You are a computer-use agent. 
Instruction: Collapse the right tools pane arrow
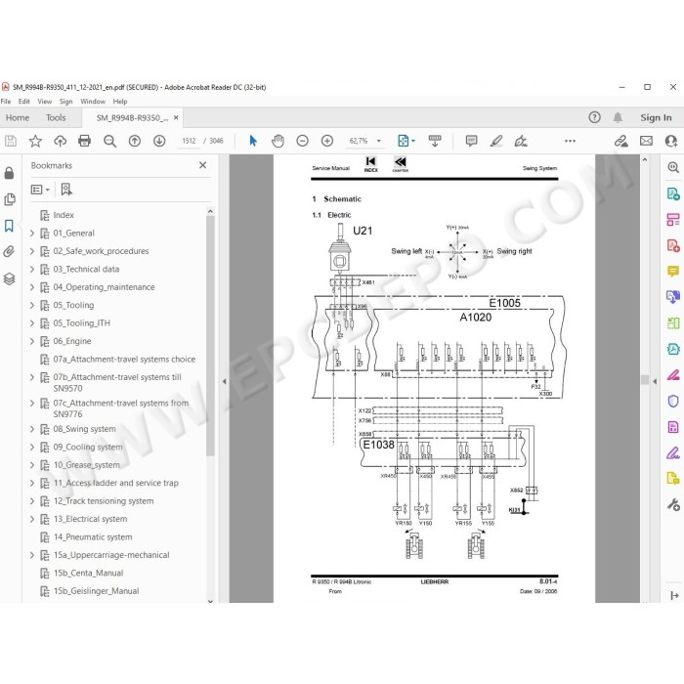coord(655,381)
